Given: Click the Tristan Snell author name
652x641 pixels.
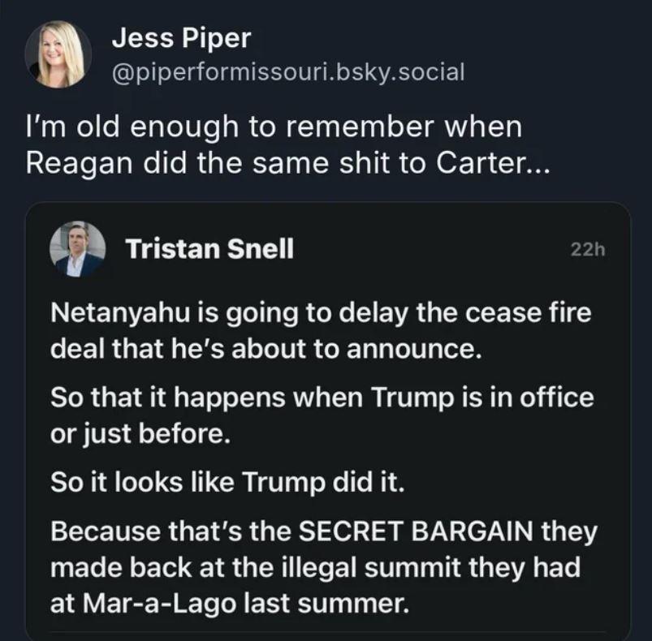Looking at the screenshot, I should [x=209, y=250].
